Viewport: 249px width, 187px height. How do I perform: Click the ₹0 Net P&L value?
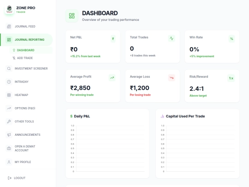coord(74,49)
